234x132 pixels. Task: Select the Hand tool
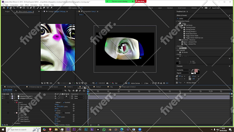(11, 8)
